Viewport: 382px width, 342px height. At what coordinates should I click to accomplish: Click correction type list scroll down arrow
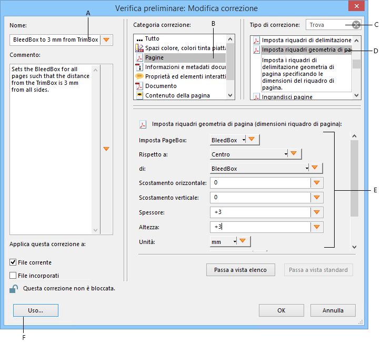tap(356, 95)
